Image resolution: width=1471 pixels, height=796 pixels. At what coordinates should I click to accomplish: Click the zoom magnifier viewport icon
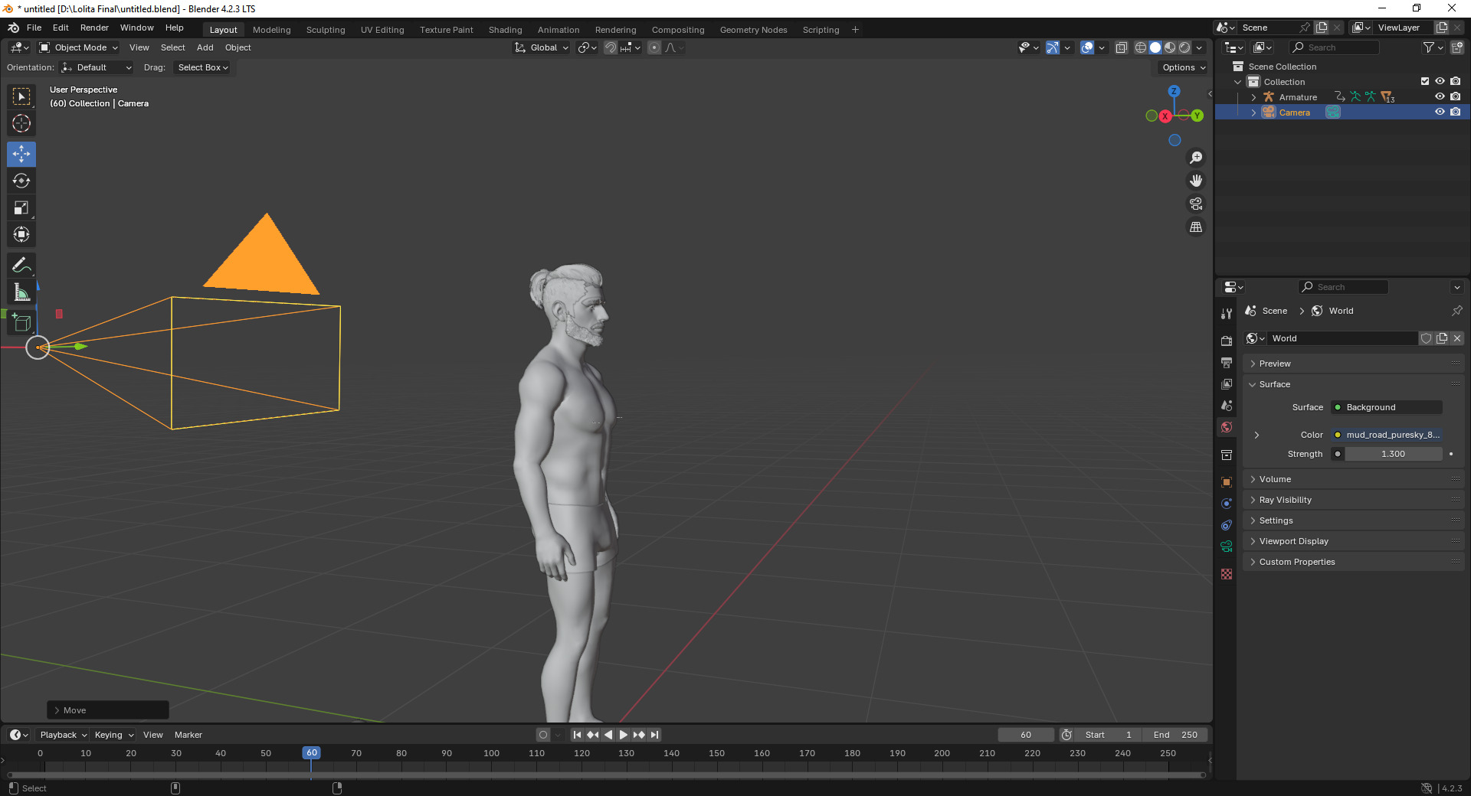click(x=1196, y=158)
